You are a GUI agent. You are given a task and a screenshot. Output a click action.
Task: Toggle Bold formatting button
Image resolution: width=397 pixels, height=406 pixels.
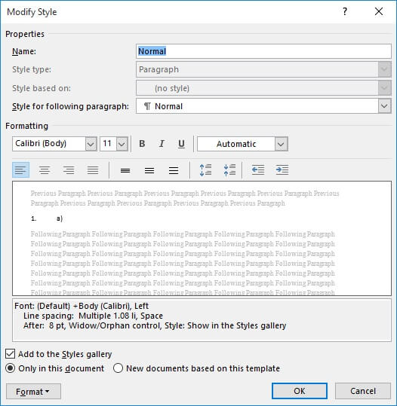click(142, 144)
